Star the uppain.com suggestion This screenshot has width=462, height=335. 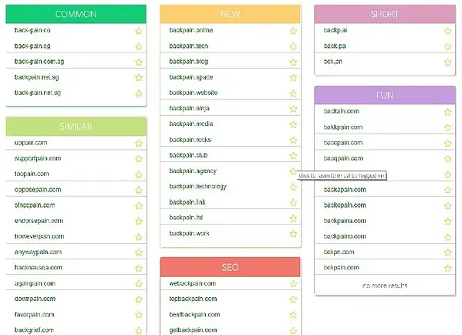[x=139, y=144]
